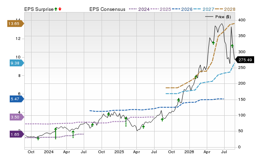Click the 350 label on the price axis

point(242,36)
